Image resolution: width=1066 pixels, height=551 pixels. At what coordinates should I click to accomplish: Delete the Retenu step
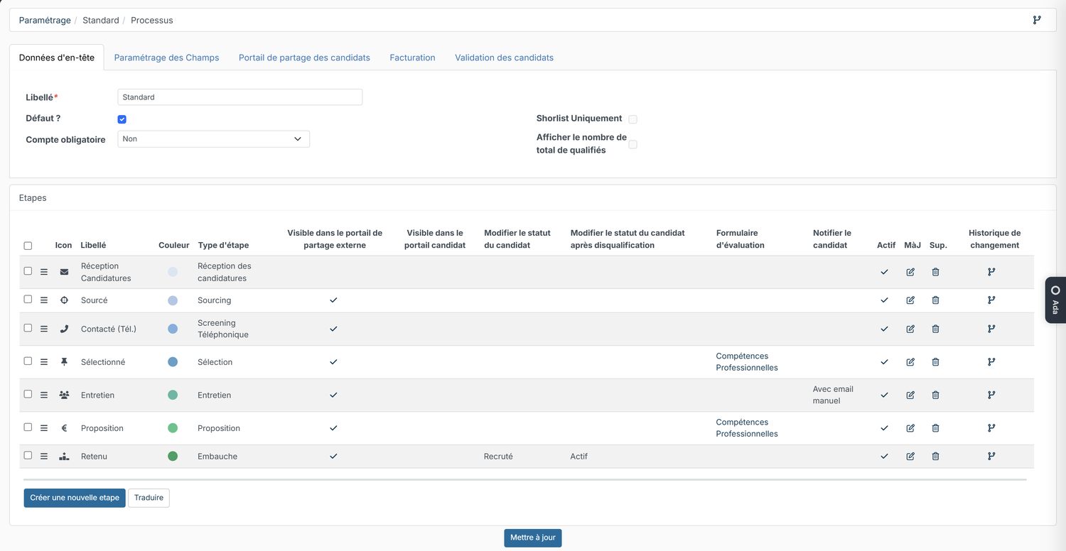pyautogui.click(x=935, y=457)
